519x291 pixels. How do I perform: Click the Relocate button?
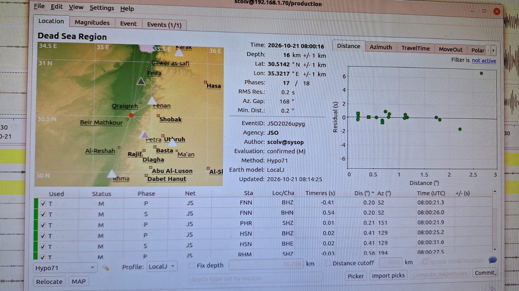pos(49,282)
